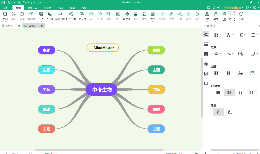The image size is (260, 154).
Task: Open the outline list panel icon
Action: point(206,44)
